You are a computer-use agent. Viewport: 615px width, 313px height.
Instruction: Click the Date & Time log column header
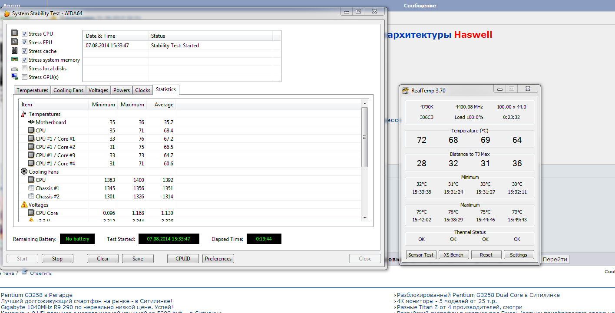(116, 36)
